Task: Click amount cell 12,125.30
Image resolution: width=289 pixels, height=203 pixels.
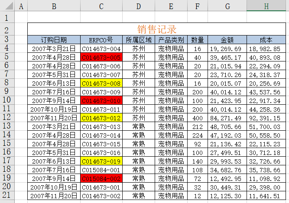Action: (227, 196)
